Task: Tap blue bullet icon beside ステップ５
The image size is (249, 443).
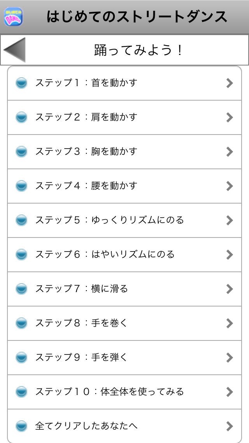Action: click(x=21, y=220)
